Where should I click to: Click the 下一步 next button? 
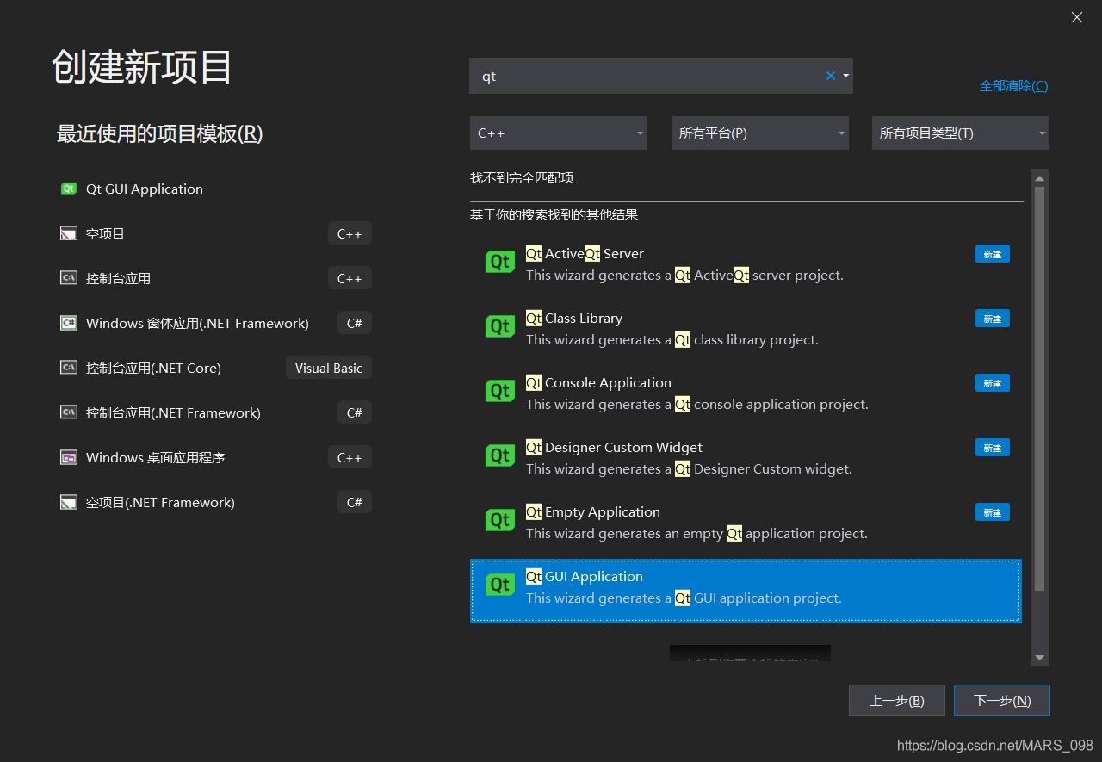(x=1002, y=700)
